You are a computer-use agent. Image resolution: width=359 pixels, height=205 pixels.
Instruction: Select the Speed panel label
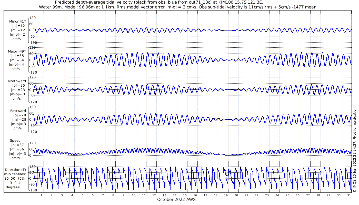click(x=15, y=141)
